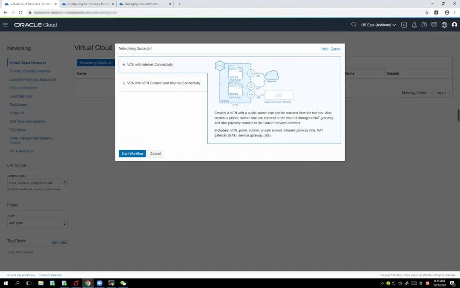Bookmark this page with the star icon
The image size is (460, 288).
[x=426, y=12]
